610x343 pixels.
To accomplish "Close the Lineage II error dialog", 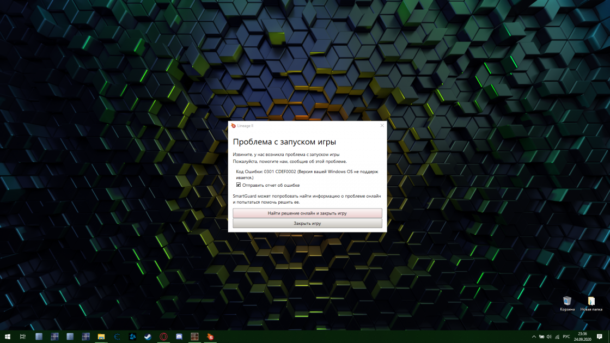I will tap(382, 126).
